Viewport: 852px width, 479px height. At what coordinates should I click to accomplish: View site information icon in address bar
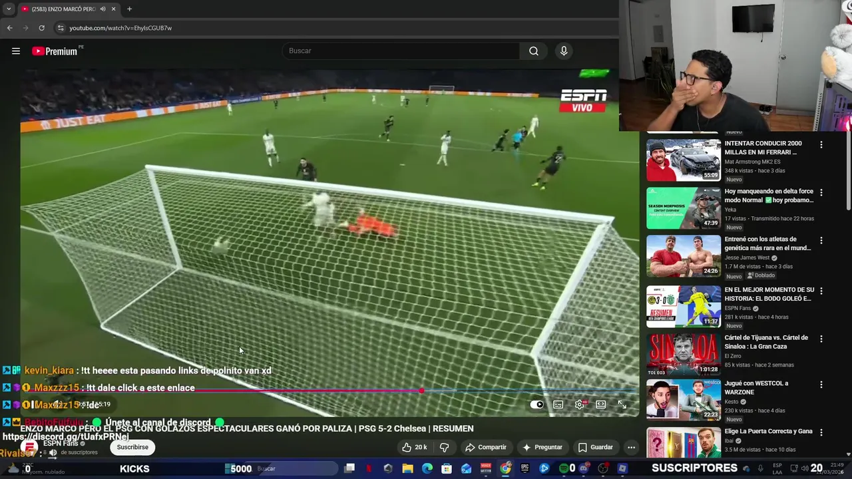coord(61,28)
